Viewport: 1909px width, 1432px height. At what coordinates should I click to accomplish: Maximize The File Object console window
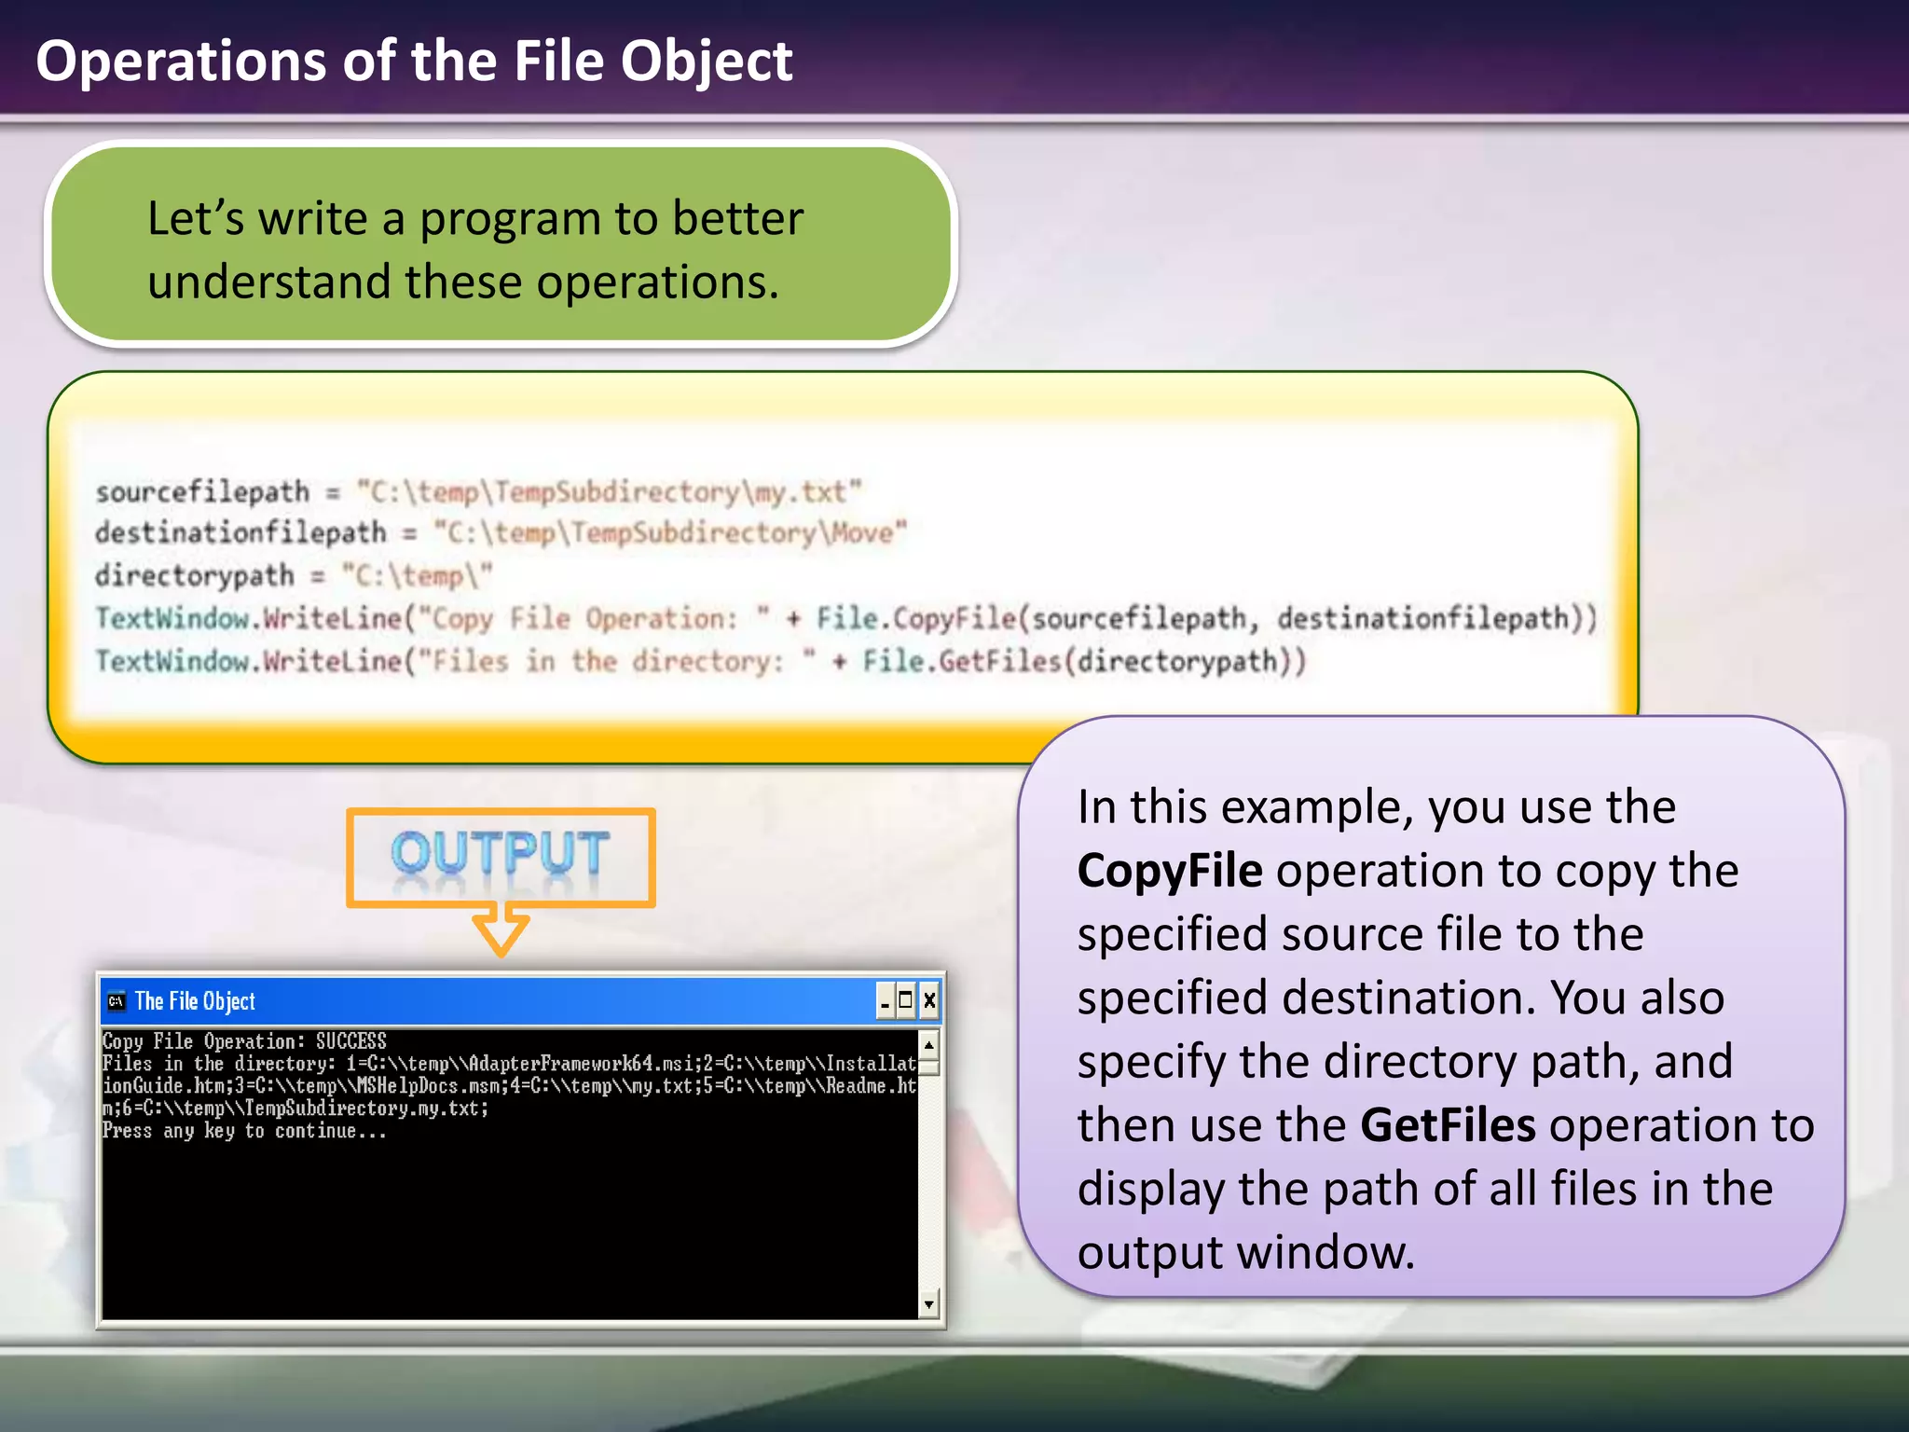click(x=906, y=1001)
